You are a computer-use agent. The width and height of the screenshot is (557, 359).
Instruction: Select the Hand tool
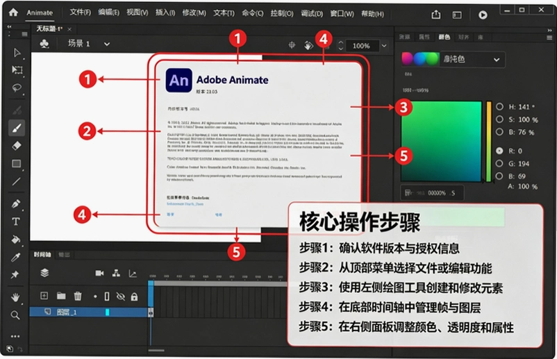click(15, 297)
